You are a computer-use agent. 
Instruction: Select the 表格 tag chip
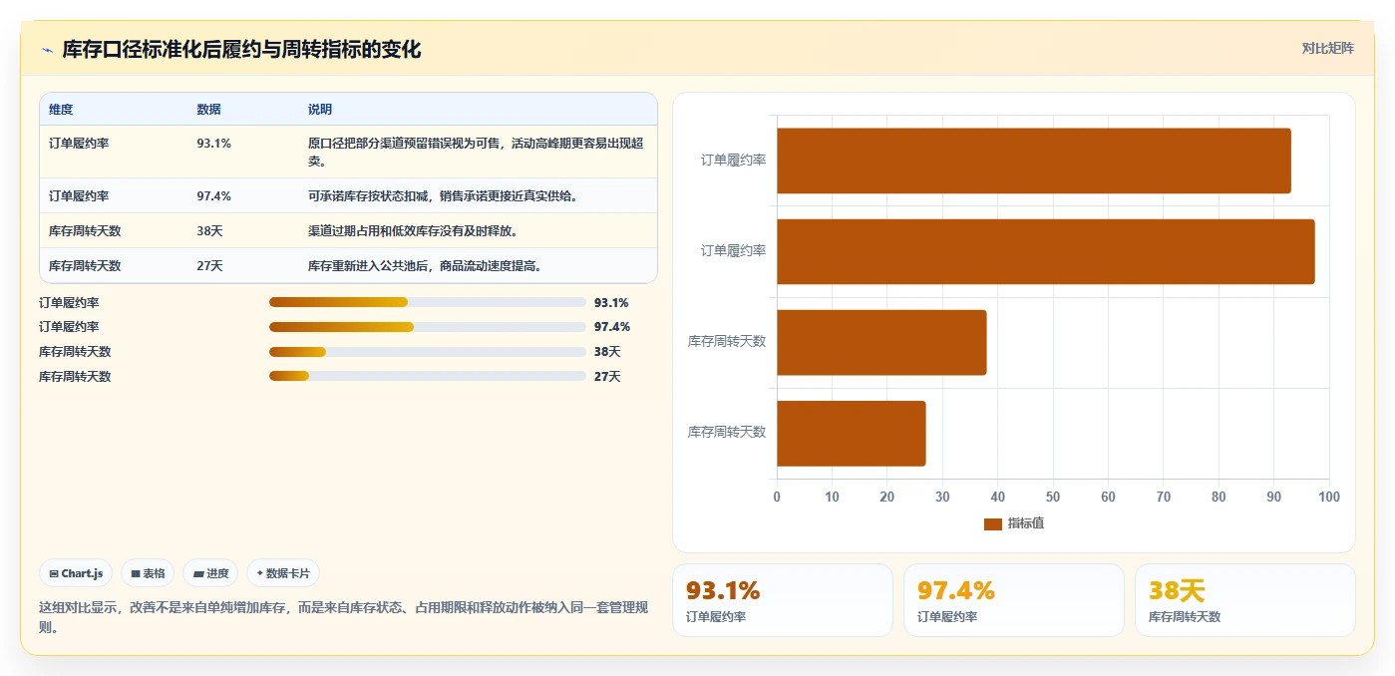pyautogui.click(x=148, y=573)
